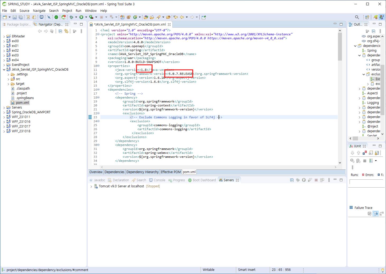Switch to Console view tab
386x274 pixels.
tap(157, 180)
